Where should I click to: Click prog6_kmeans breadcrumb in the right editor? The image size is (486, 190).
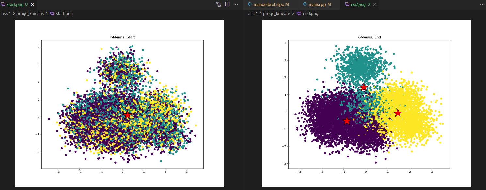(277, 13)
